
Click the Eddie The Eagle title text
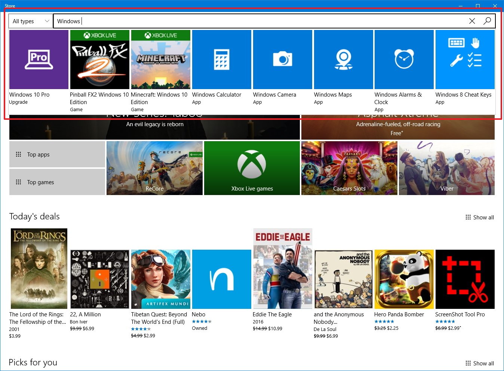(x=272, y=314)
